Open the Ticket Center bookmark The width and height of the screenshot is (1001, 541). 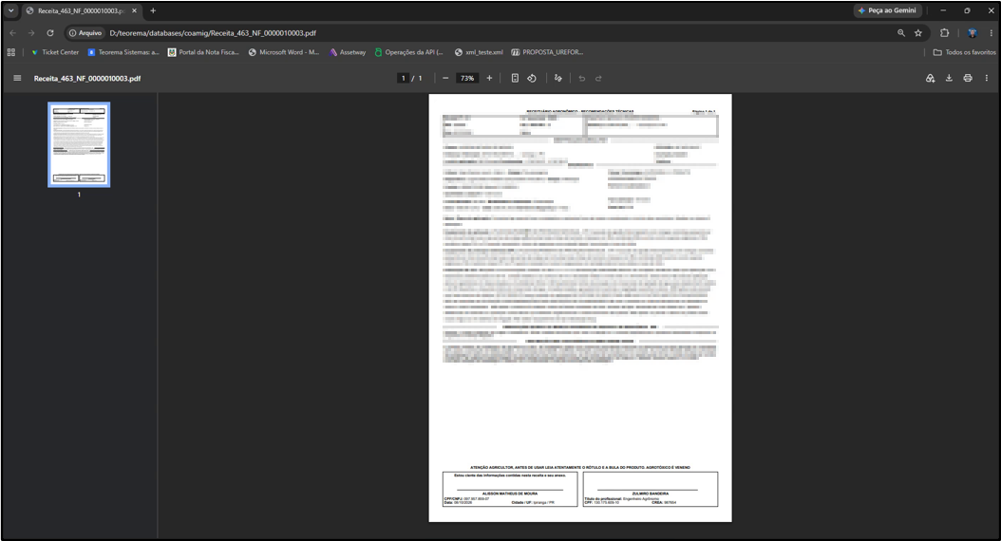(x=55, y=52)
